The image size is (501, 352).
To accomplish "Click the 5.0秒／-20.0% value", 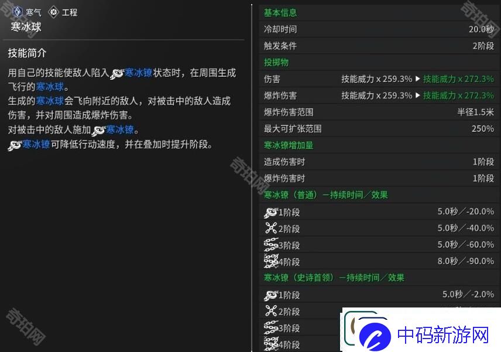I will [x=466, y=211].
